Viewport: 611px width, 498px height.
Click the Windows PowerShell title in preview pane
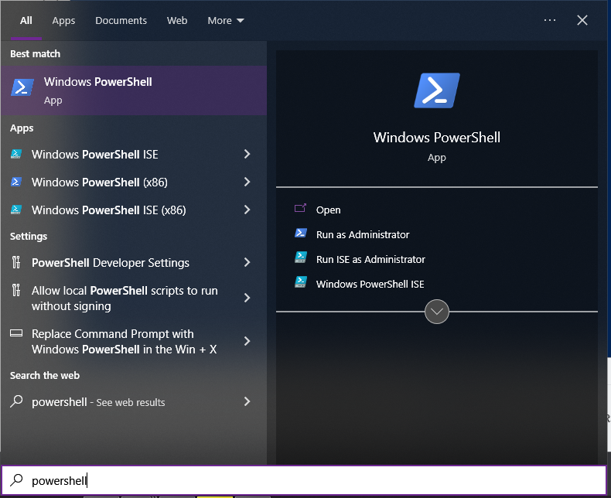pos(437,137)
